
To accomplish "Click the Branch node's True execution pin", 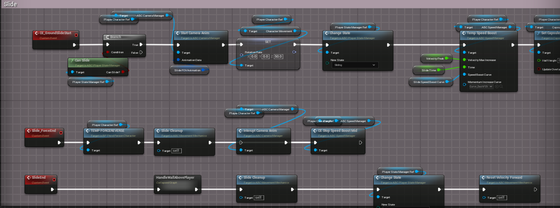I will tap(141, 44).
